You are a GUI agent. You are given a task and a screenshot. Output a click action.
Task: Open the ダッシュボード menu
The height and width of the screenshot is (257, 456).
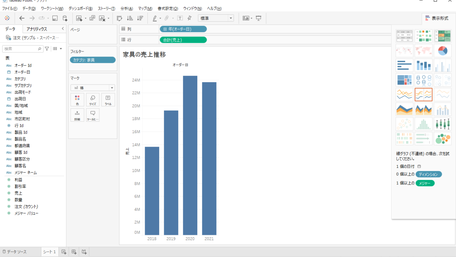pos(81,9)
